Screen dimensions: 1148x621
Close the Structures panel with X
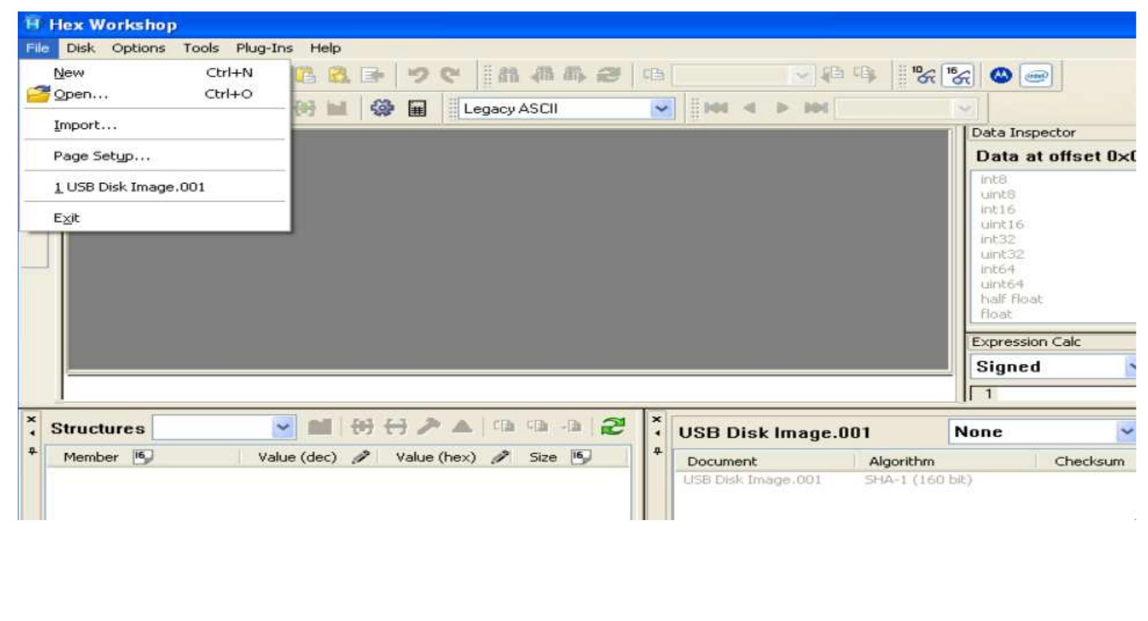pyautogui.click(x=32, y=420)
